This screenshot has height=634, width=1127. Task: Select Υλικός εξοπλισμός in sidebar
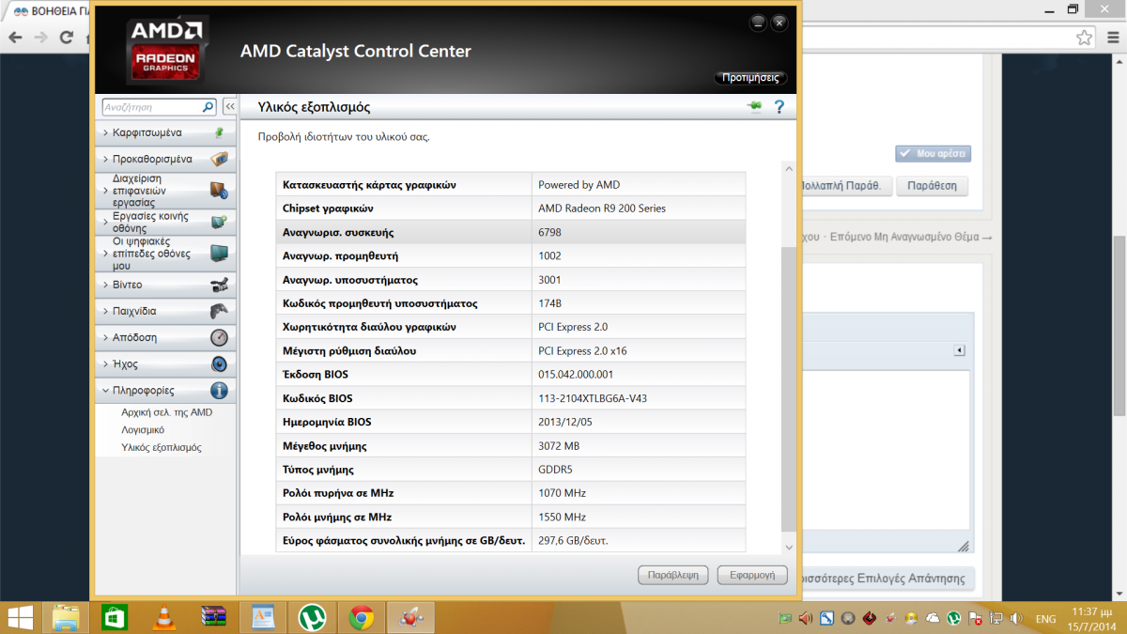coord(161,448)
